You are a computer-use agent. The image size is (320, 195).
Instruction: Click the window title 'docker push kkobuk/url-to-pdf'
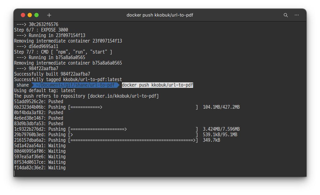tap(160, 15)
